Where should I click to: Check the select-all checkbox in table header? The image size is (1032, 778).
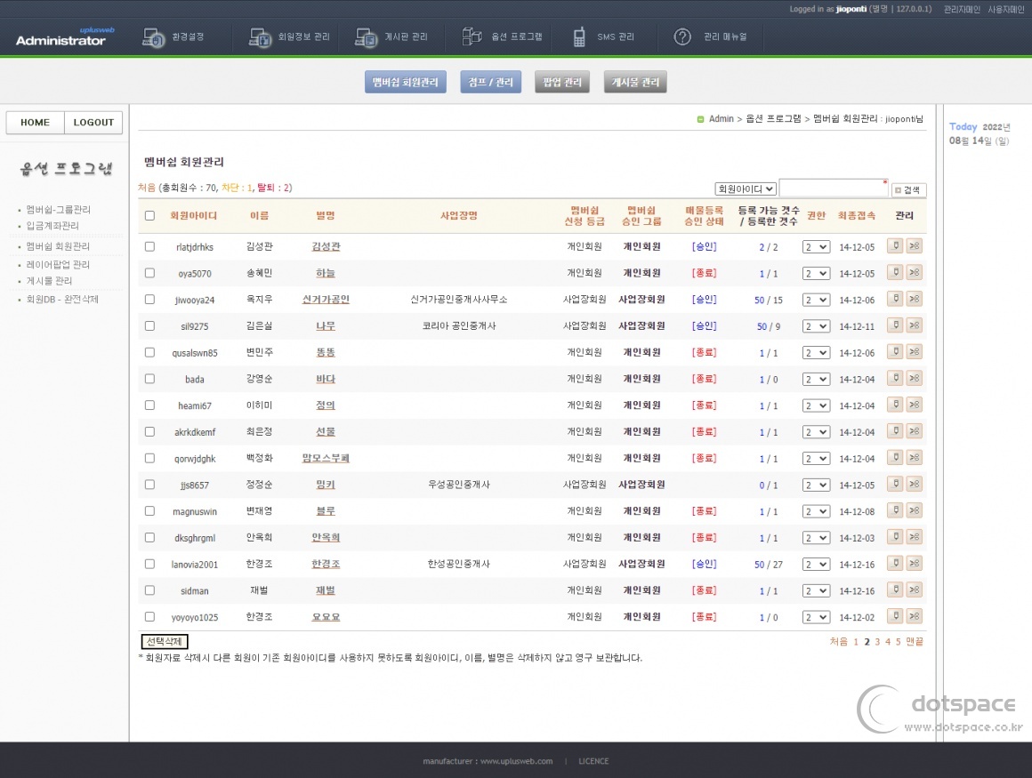point(149,215)
